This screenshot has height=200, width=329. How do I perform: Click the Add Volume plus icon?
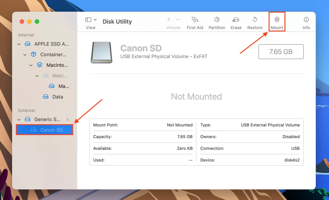point(168,20)
